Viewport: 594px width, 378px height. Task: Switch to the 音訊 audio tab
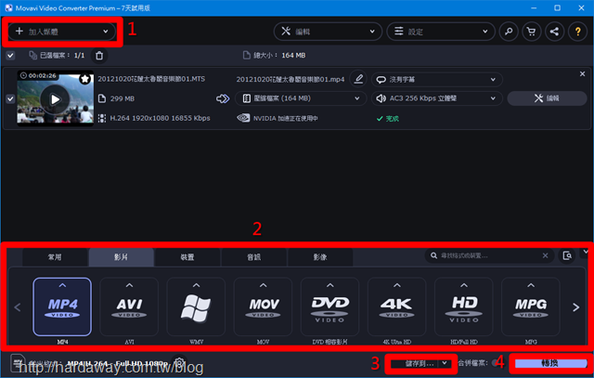pos(253,257)
